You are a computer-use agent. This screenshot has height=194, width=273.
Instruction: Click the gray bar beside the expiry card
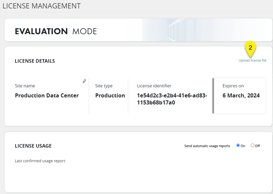(x=213, y=96)
